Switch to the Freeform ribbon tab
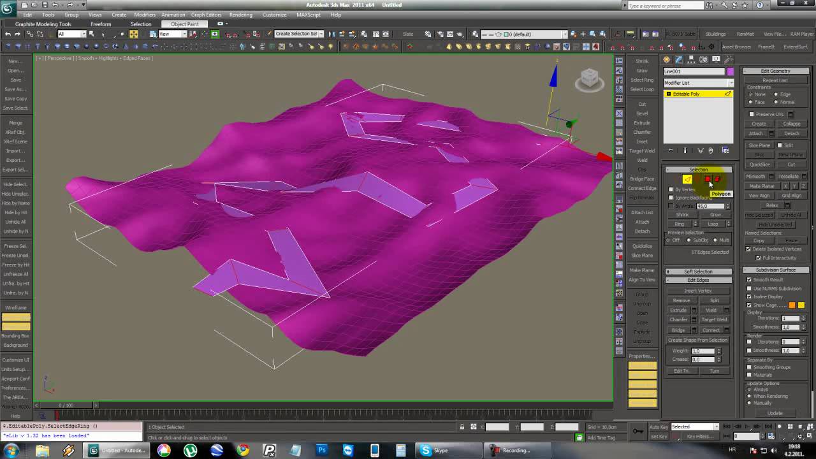The image size is (816, 459). 100,24
